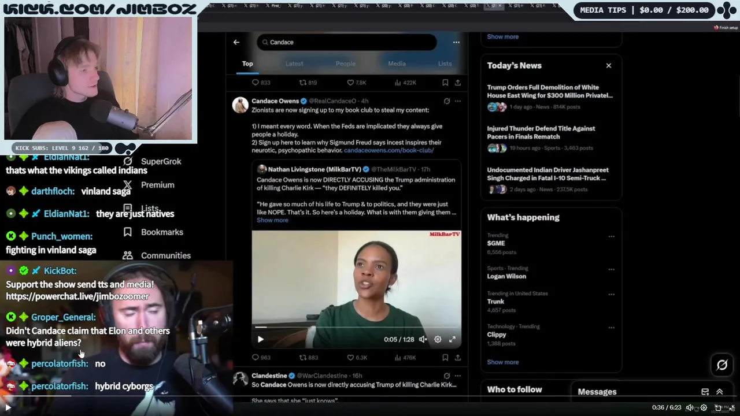Expand the Messages drawer chevrons
Screen dimensions: 740x416
[x=720, y=392]
